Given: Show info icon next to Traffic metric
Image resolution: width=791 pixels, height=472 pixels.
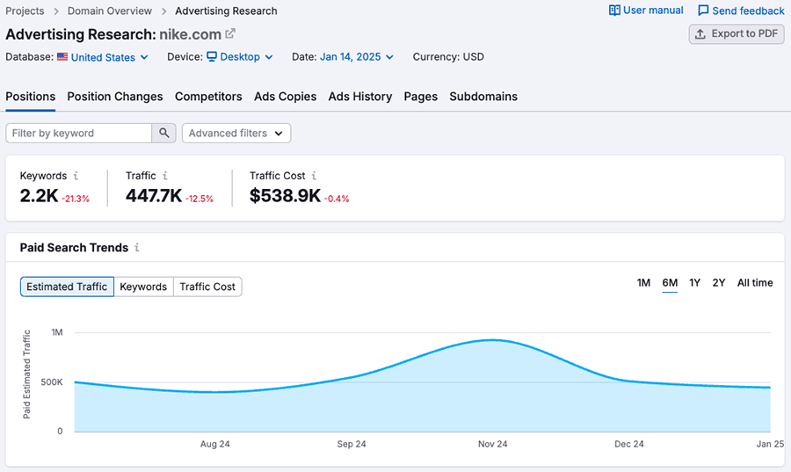Looking at the screenshot, I should (165, 176).
